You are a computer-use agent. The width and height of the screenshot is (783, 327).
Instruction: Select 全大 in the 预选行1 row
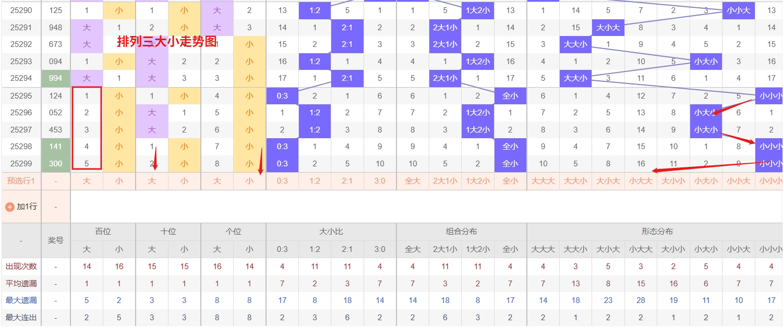(x=413, y=181)
